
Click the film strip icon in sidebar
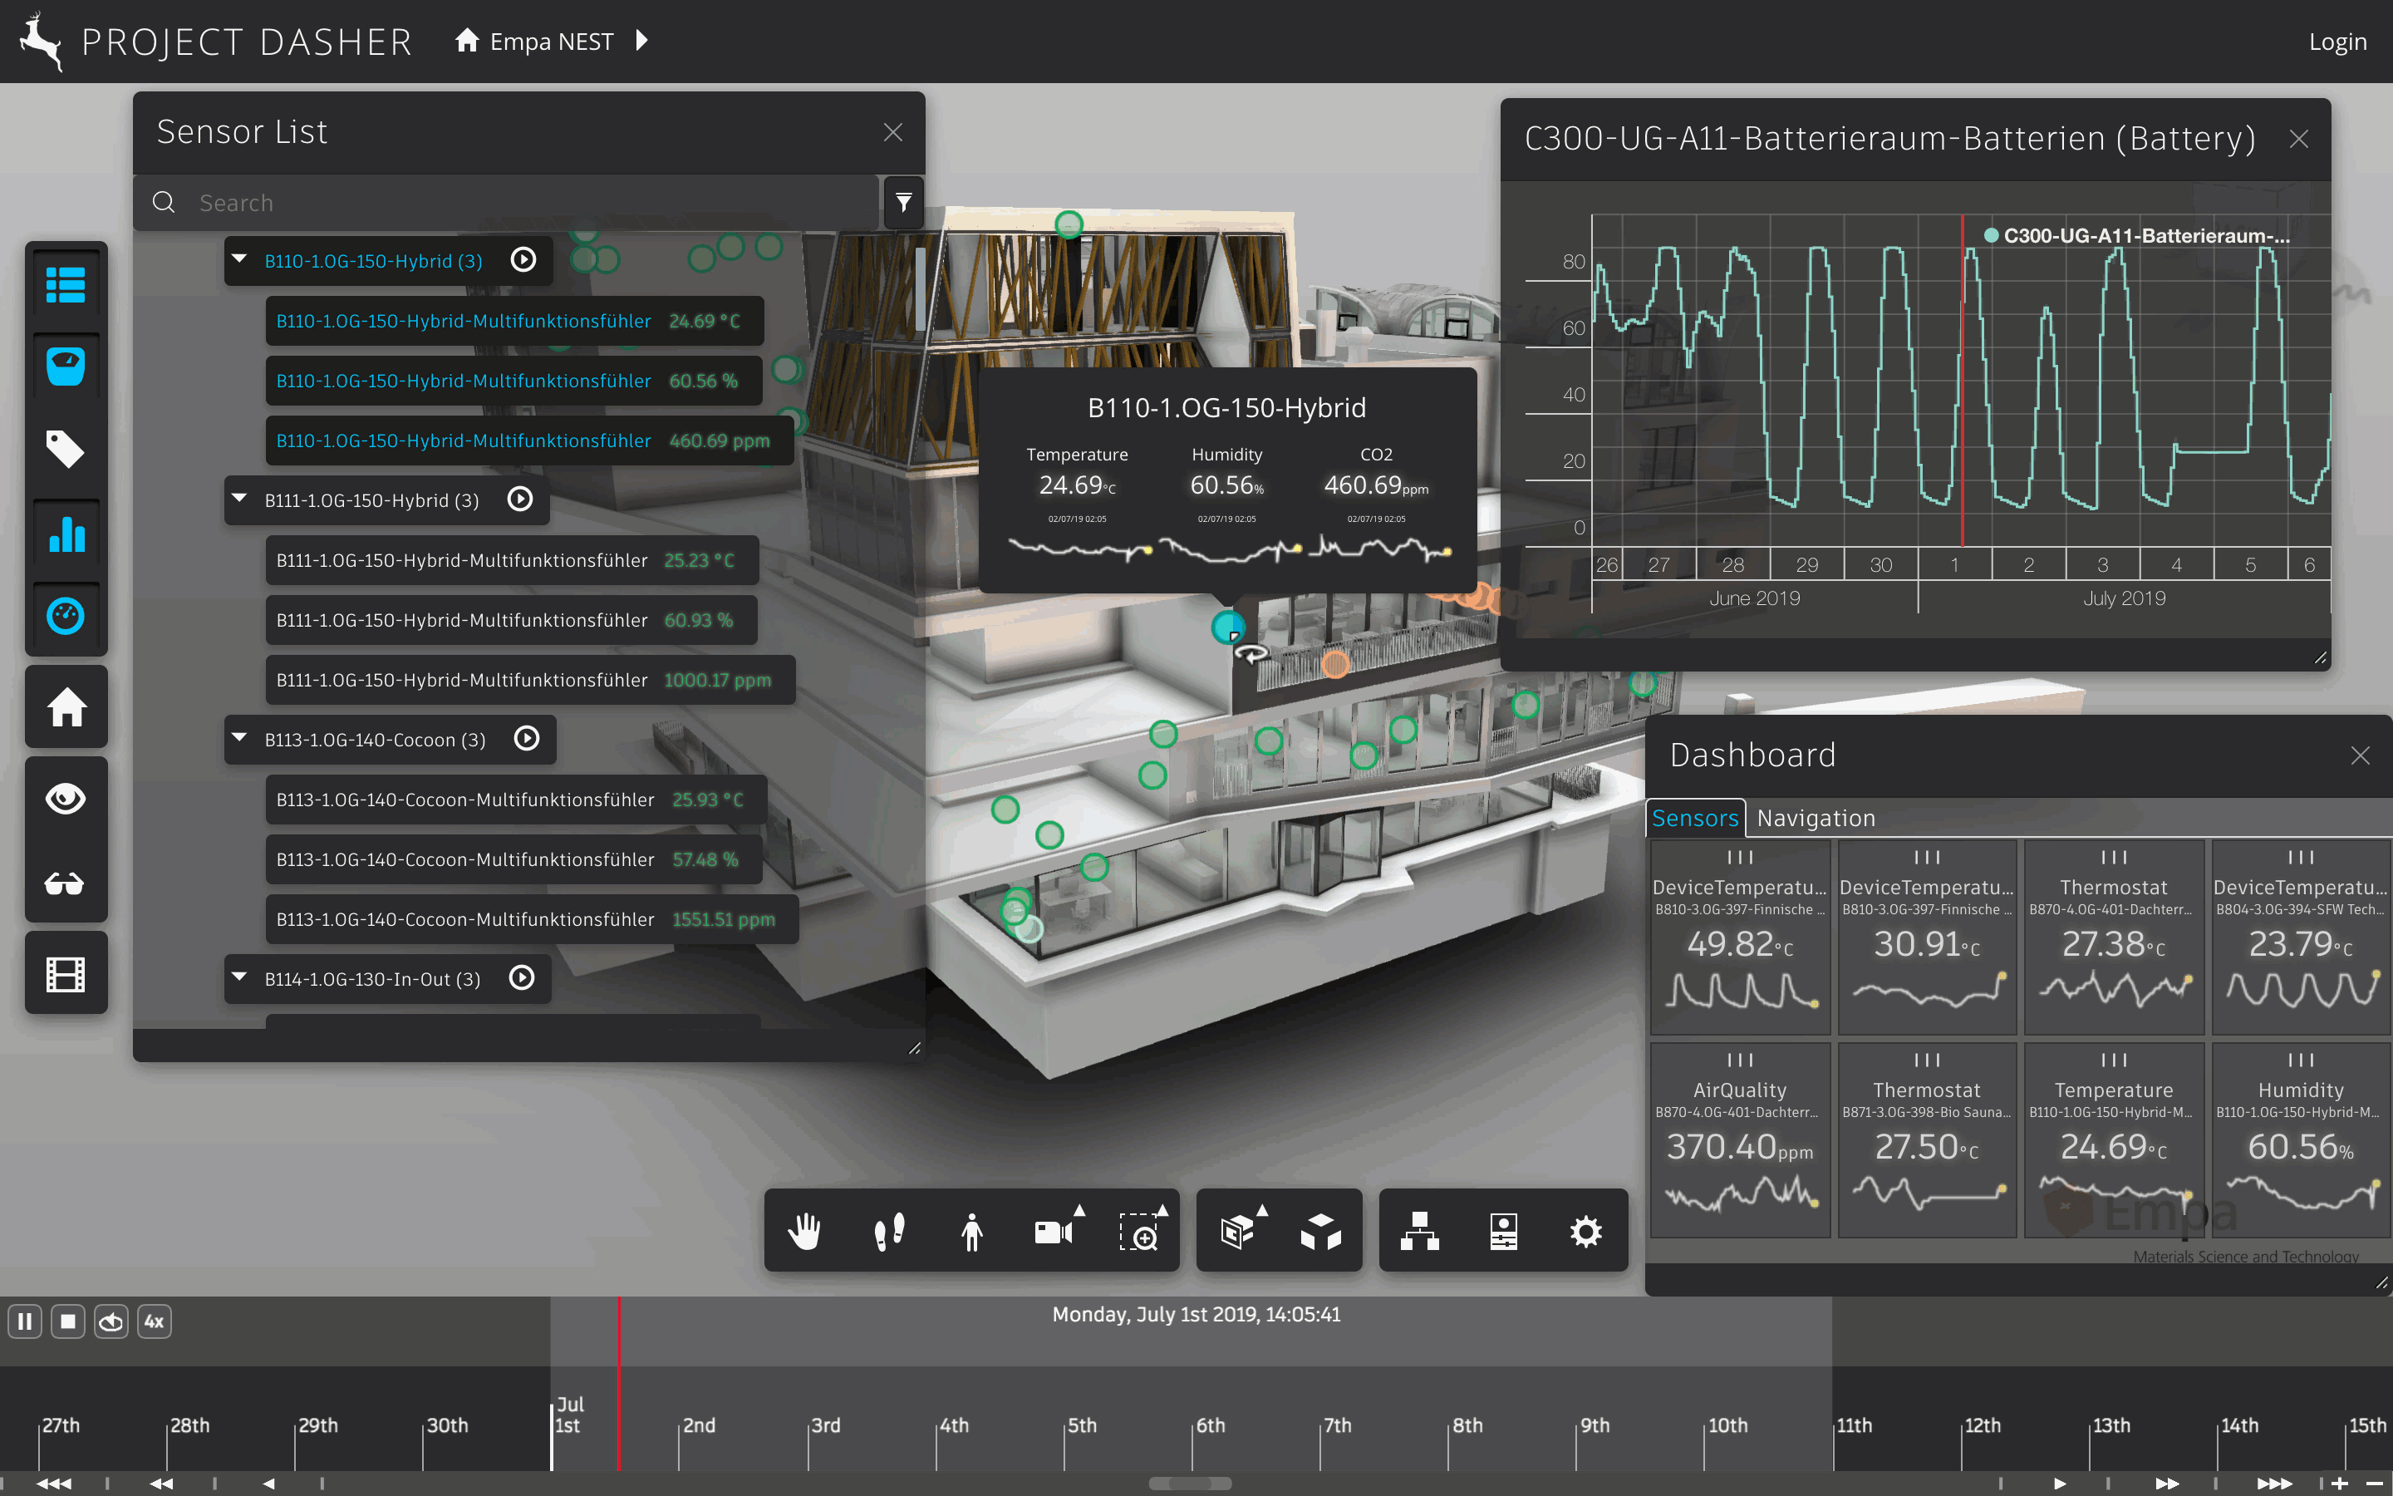(66, 975)
